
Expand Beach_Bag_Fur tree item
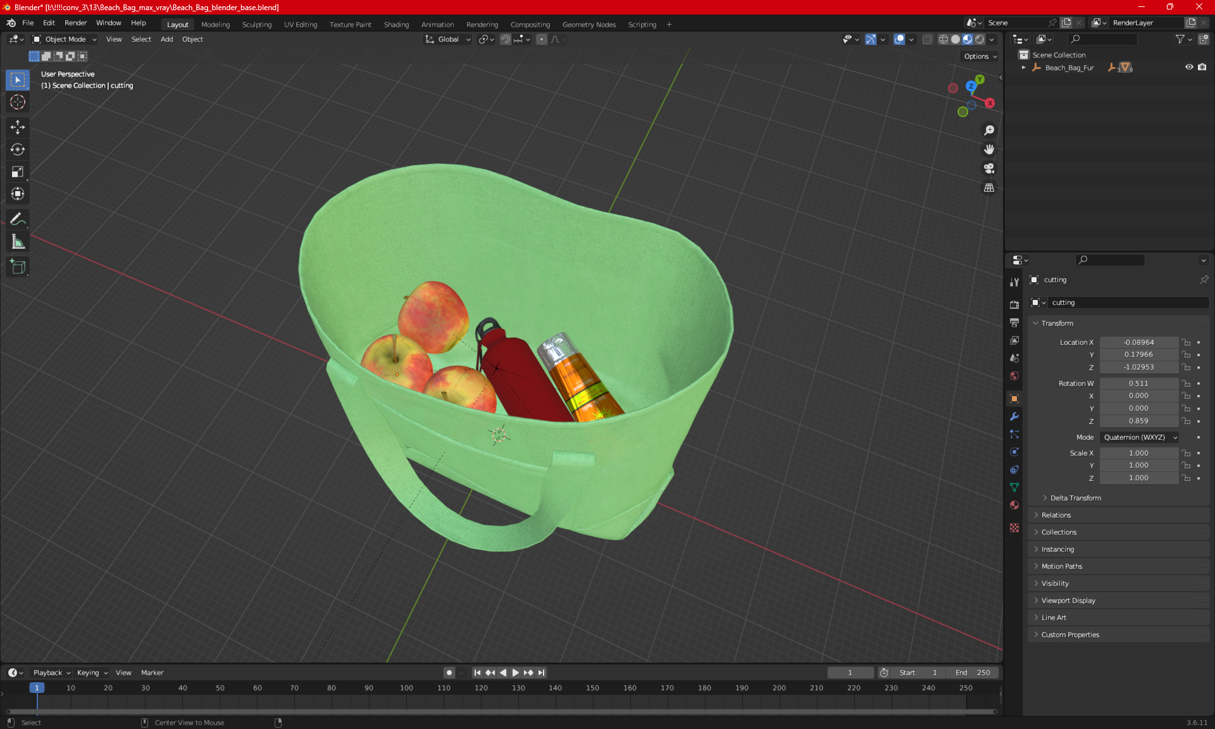(x=1023, y=67)
